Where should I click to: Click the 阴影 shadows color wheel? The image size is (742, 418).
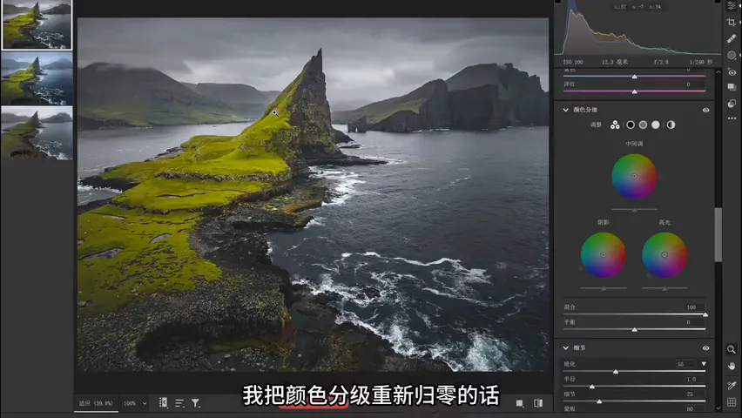click(604, 254)
